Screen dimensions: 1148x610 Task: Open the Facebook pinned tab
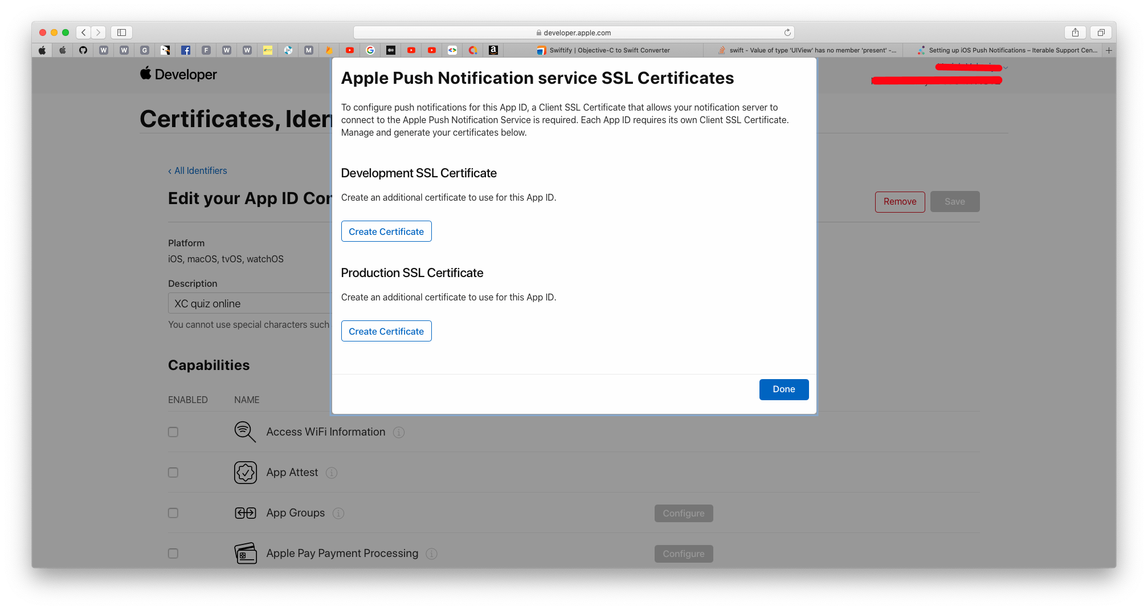[x=186, y=50]
